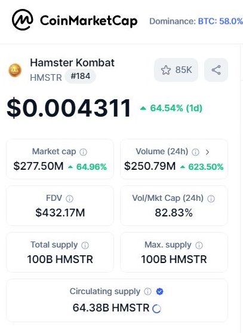Click the $0.004311 price value

coord(69,108)
